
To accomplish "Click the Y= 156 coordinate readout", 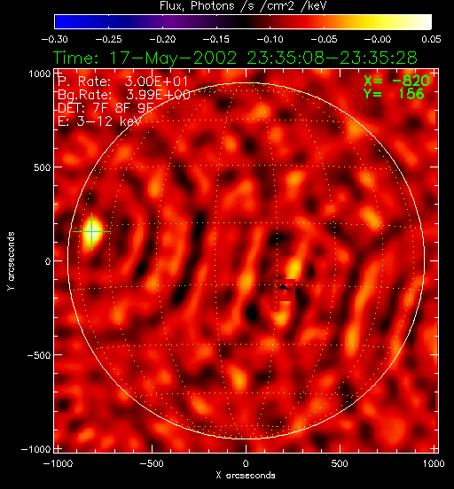I will click(394, 94).
